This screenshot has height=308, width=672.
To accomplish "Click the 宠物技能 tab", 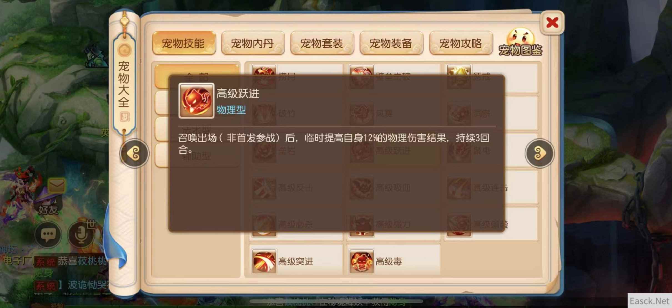I will (x=184, y=43).
